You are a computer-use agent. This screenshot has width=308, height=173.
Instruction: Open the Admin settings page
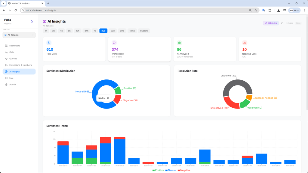pos(19,84)
